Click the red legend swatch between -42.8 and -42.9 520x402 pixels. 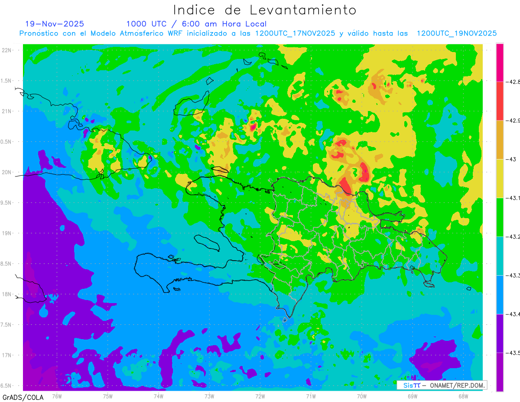[x=500, y=101]
